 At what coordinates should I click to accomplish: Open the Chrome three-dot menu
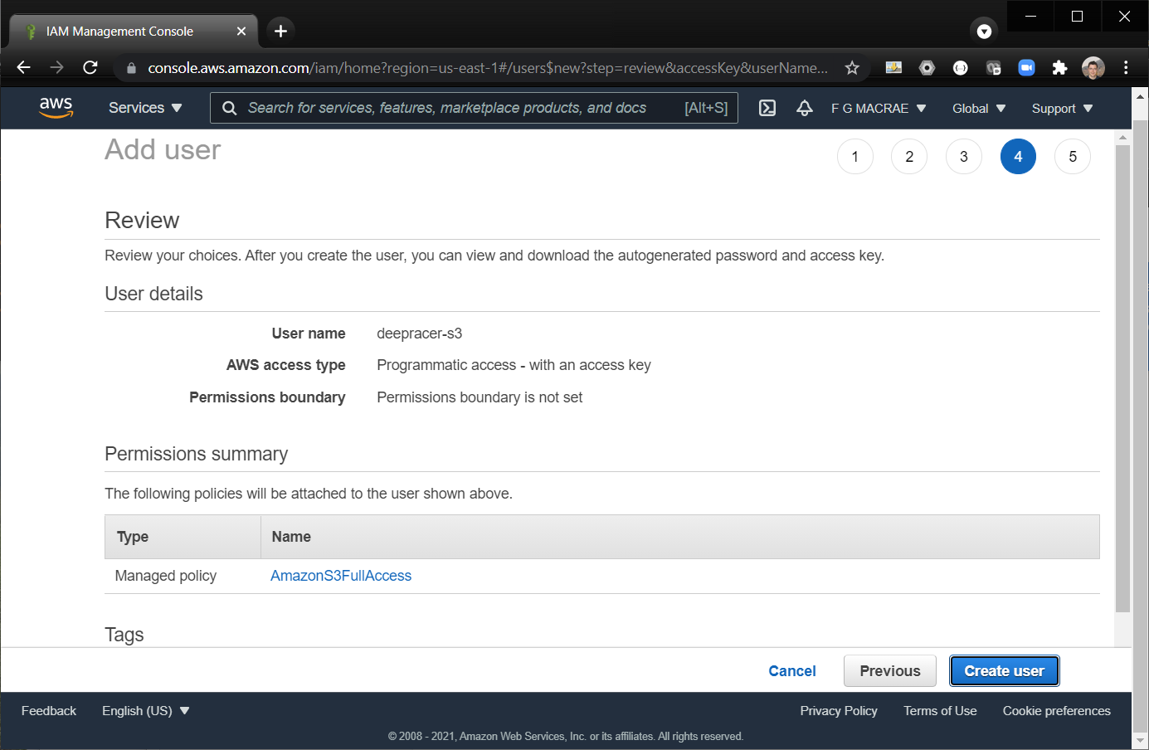1126,68
